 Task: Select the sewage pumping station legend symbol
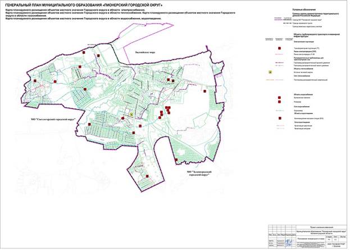279,119
